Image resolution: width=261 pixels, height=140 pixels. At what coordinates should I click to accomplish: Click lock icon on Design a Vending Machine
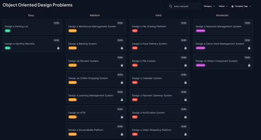tap(58, 48)
